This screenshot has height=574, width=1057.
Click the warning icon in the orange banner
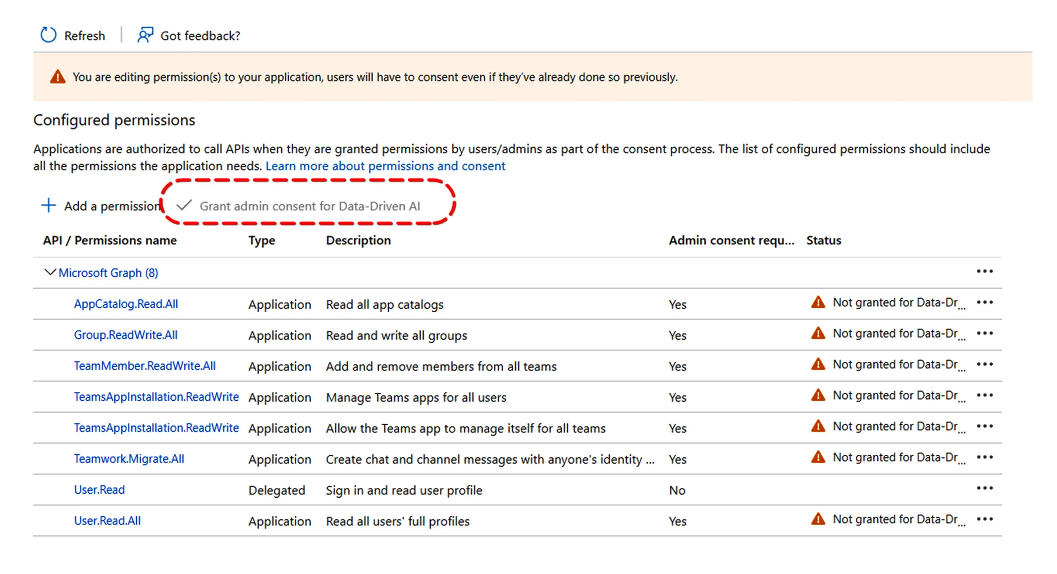57,77
